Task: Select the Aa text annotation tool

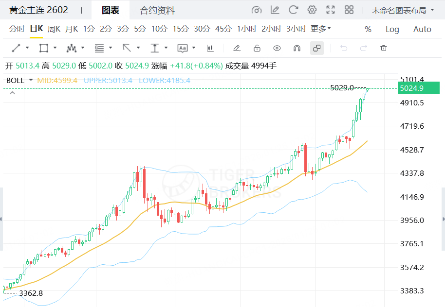Action: coord(183,48)
